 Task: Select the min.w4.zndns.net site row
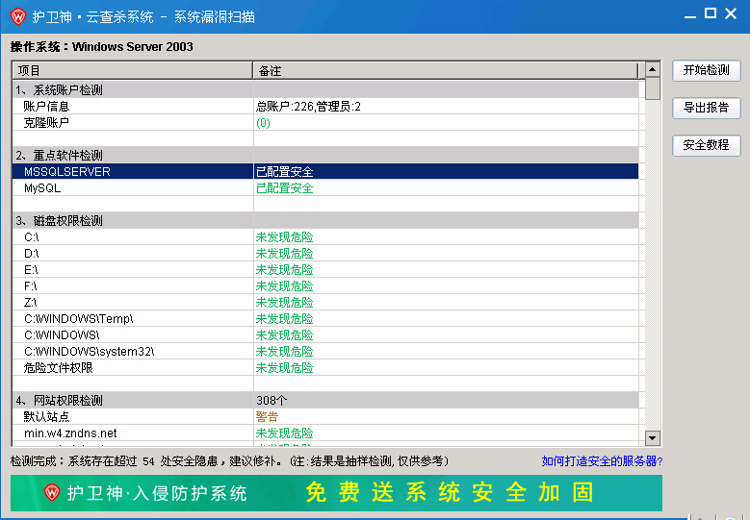click(x=325, y=433)
